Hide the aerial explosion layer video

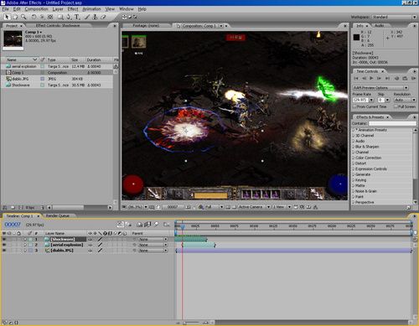tap(4, 245)
